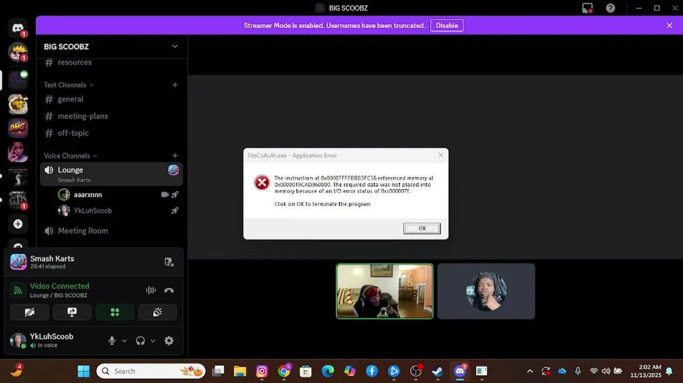Screen dimensions: 683x383
Task: Open microphone input options arrow
Action: 124,341
